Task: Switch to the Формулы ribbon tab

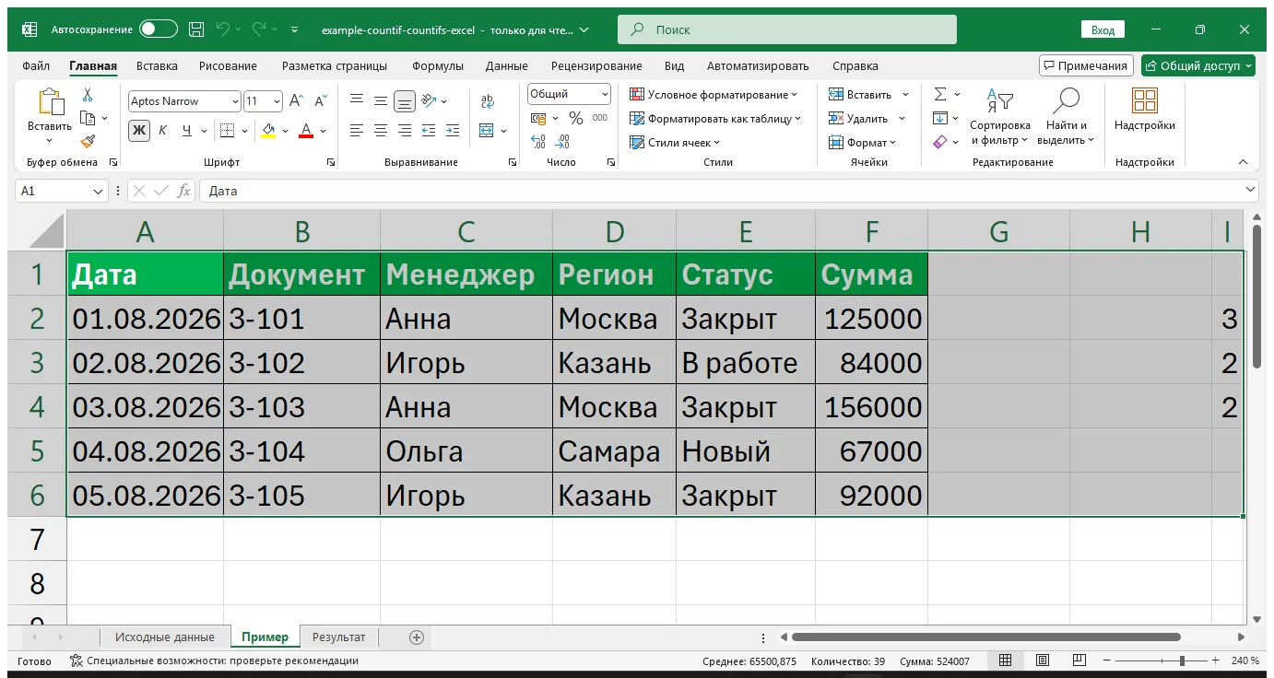Action: pyautogui.click(x=438, y=66)
